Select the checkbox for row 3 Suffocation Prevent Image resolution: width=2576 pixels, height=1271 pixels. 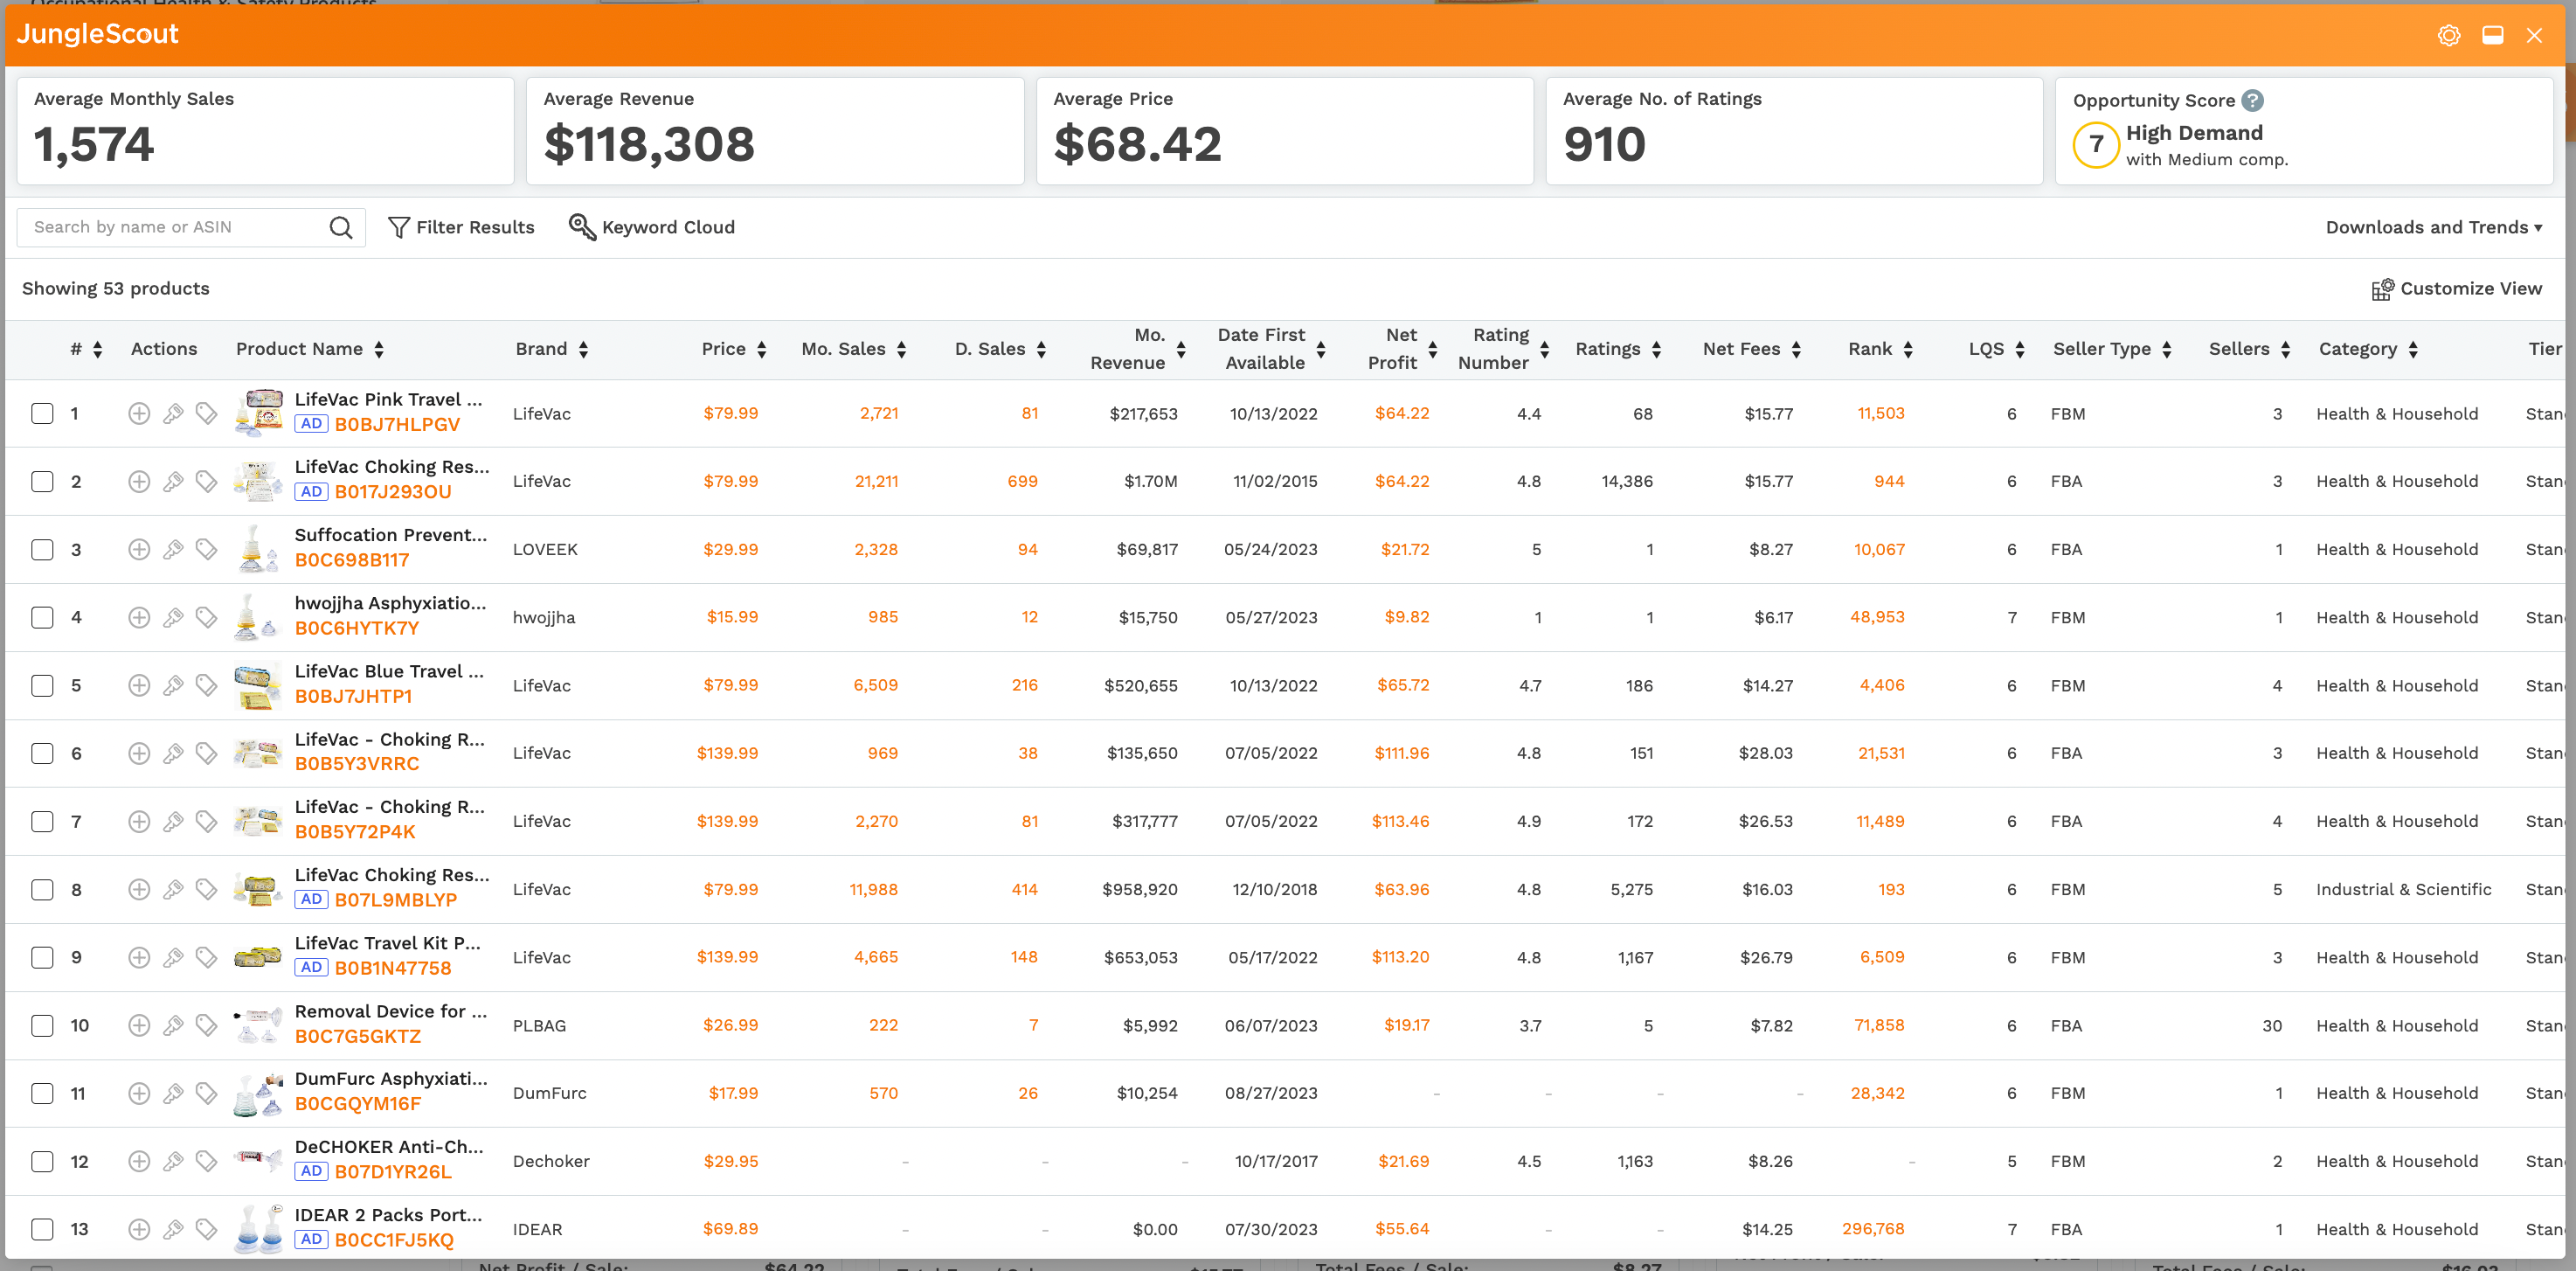click(42, 549)
